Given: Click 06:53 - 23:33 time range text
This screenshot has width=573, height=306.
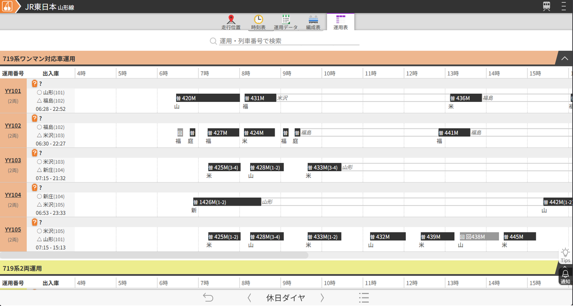Looking at the screenshot, I should pyautogui.click(x=51, y=213).
